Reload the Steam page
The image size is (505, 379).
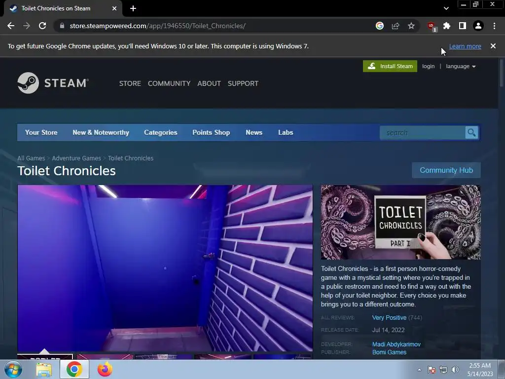[42, 26]
